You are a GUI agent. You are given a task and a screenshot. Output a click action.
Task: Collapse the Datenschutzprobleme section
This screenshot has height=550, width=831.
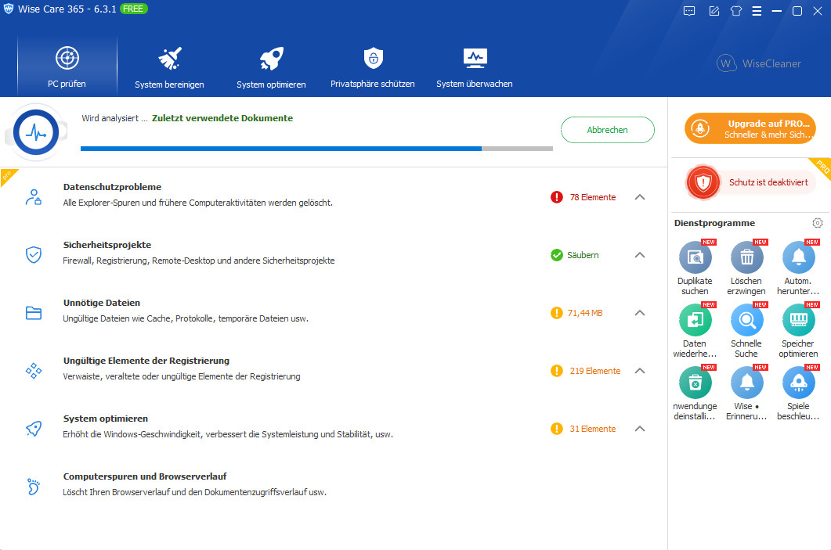coord(640,197)
